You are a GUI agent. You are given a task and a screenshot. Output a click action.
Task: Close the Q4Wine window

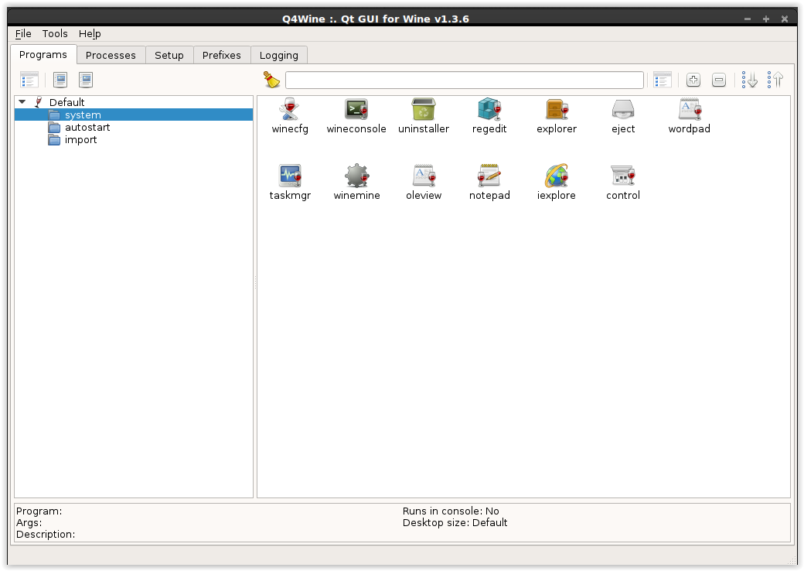coord(785,19)
